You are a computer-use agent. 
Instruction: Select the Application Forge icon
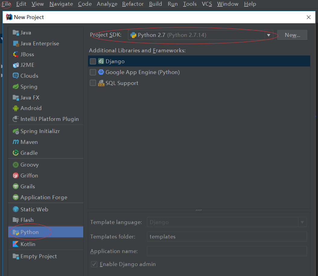[16, 197]
